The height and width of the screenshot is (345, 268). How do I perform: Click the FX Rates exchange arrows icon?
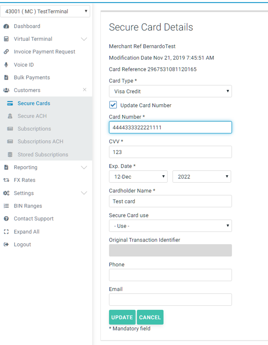(x=6, y=180)
